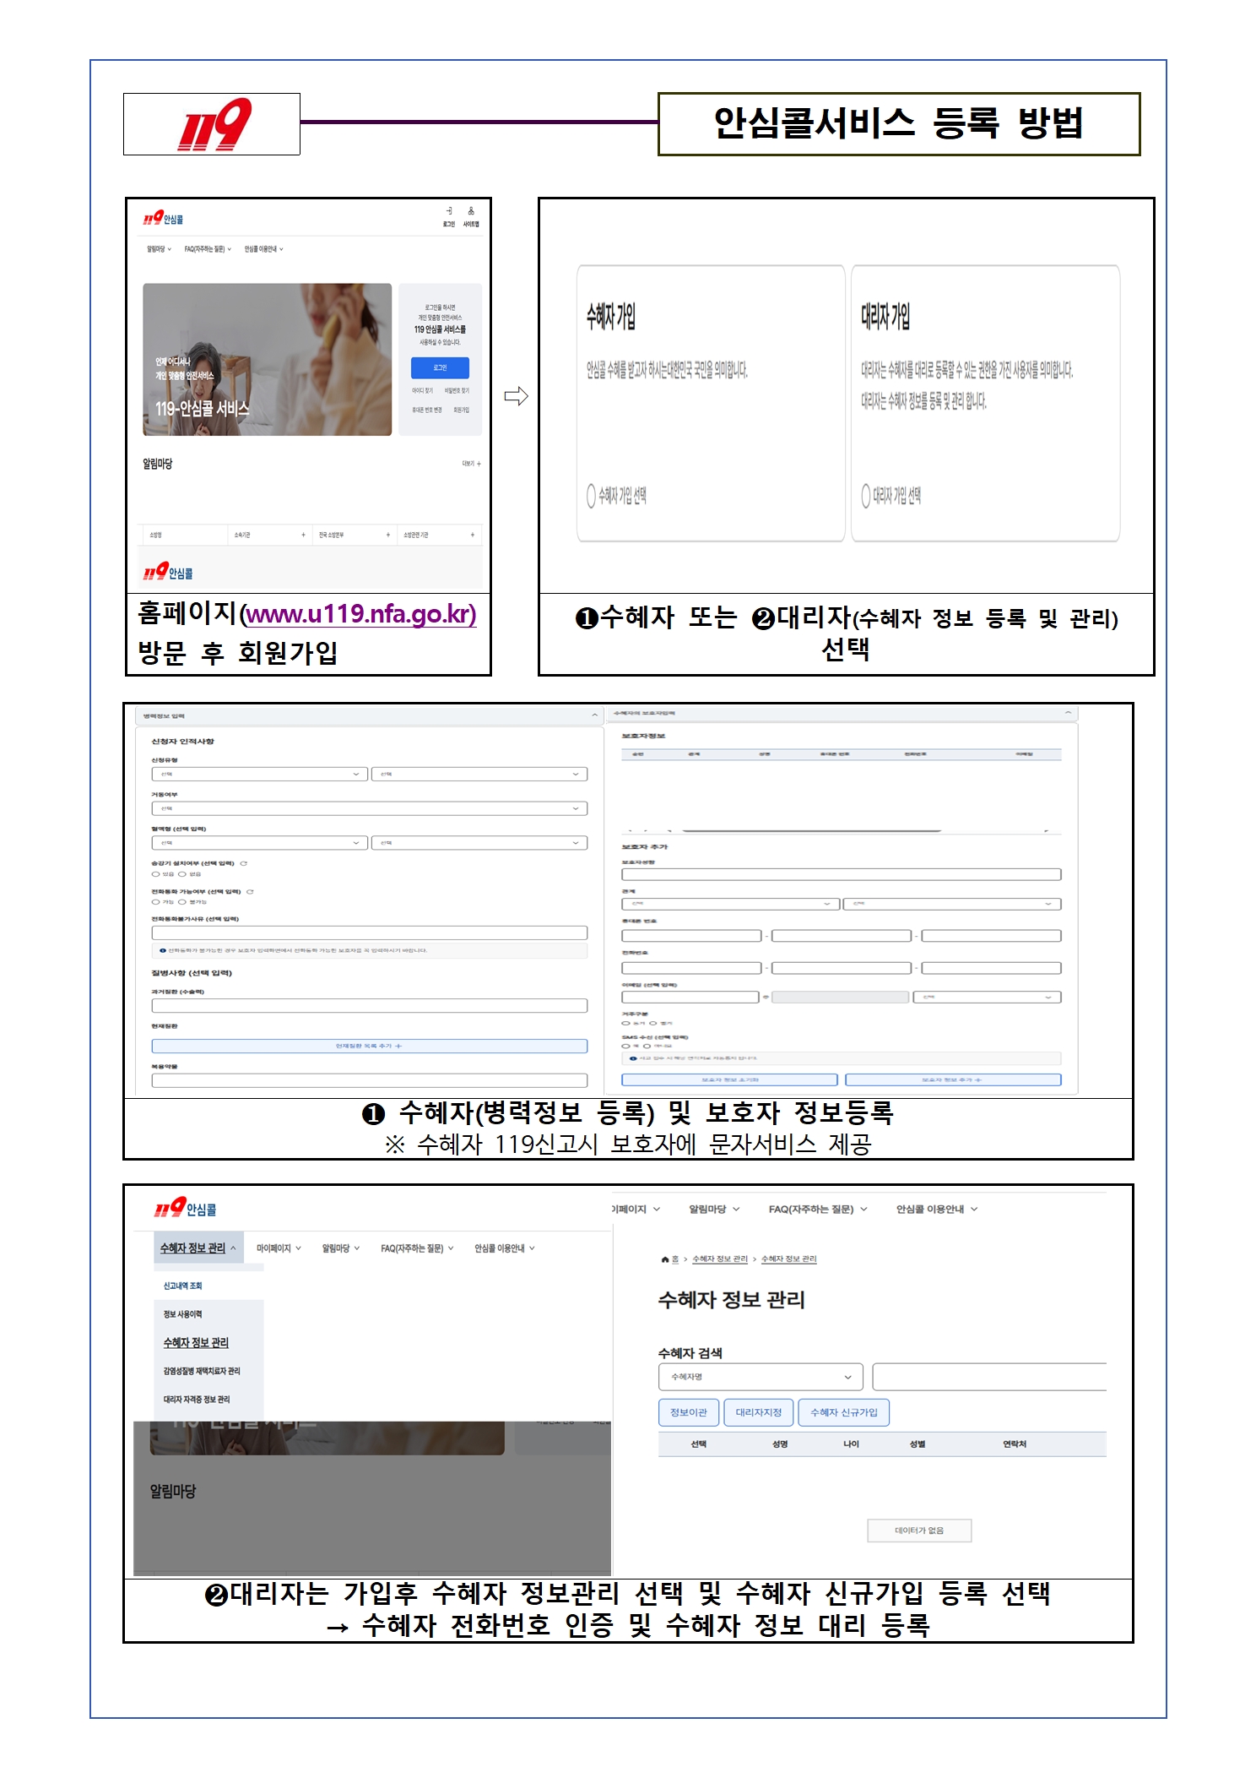Click the plus icon next to 전국 소방본부

pyautogui.click(x=388, y=535)
